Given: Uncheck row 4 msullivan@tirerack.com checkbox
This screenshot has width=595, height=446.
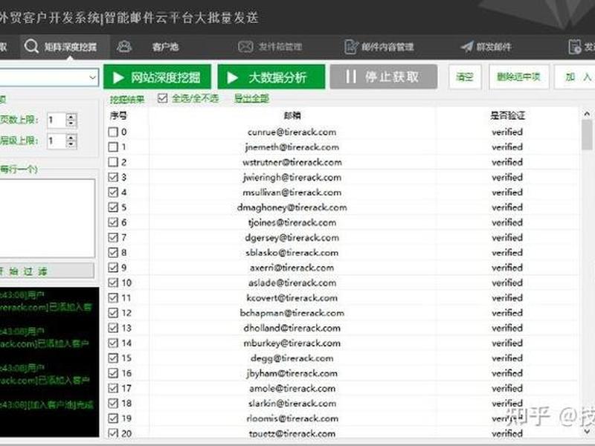Looking at the screenshot, I should 113,193.
